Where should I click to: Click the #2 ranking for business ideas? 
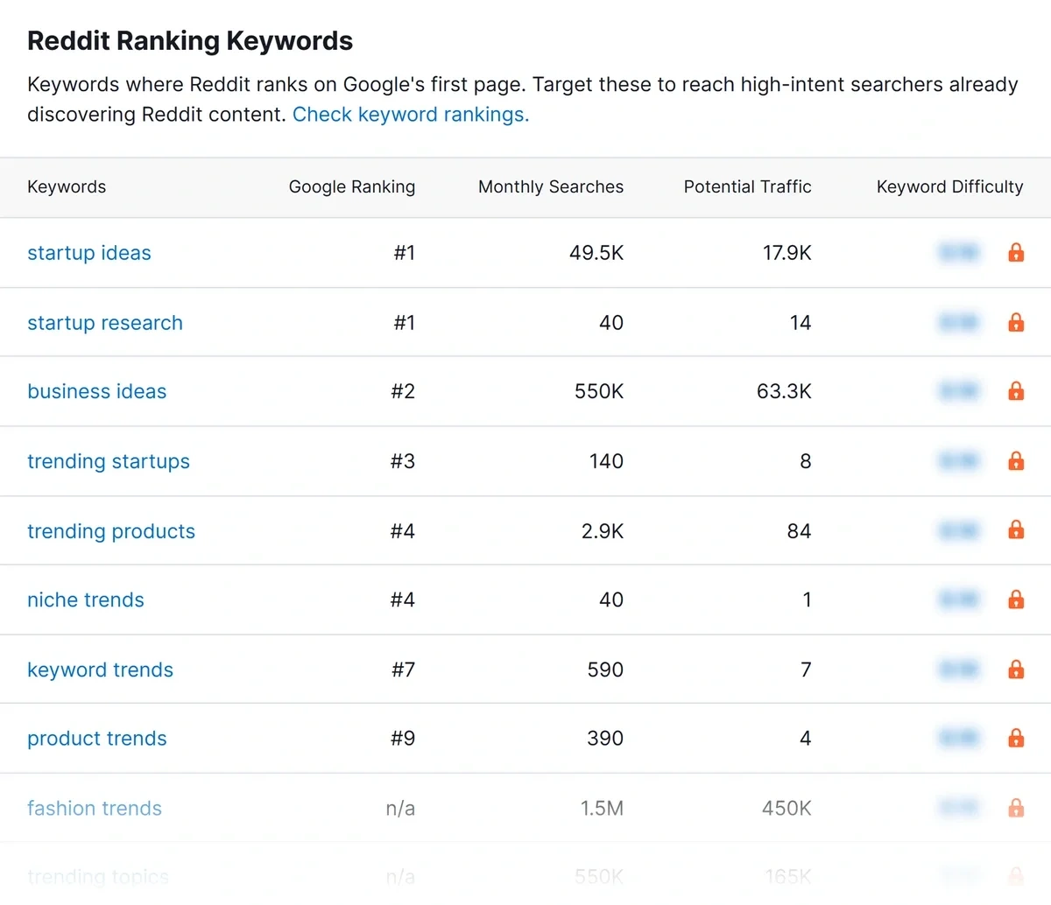pos(403,391)
